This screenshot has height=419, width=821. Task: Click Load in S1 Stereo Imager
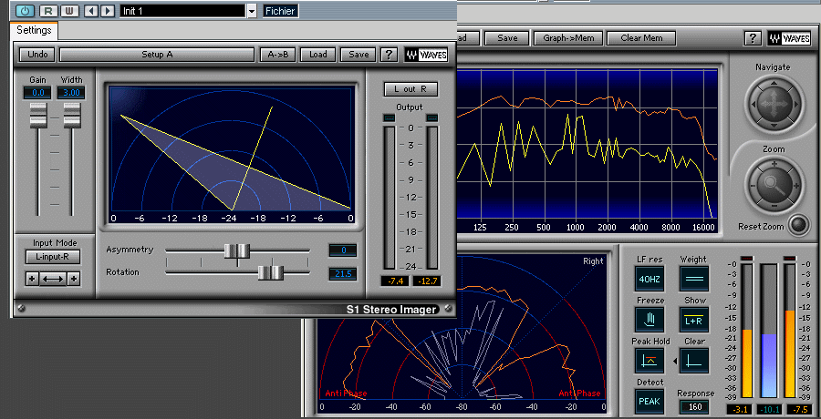(x=317, y=55)
